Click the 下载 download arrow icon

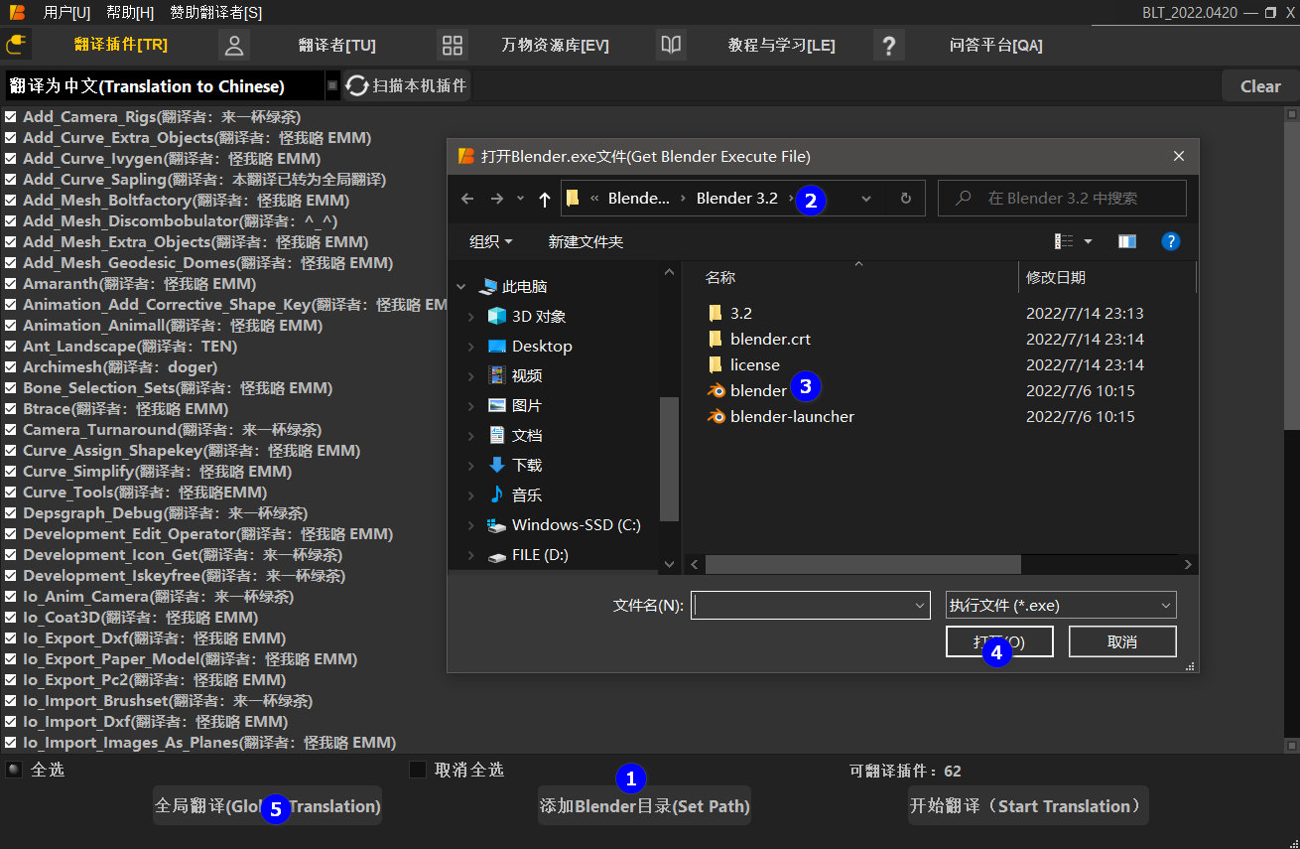[497, 465]
